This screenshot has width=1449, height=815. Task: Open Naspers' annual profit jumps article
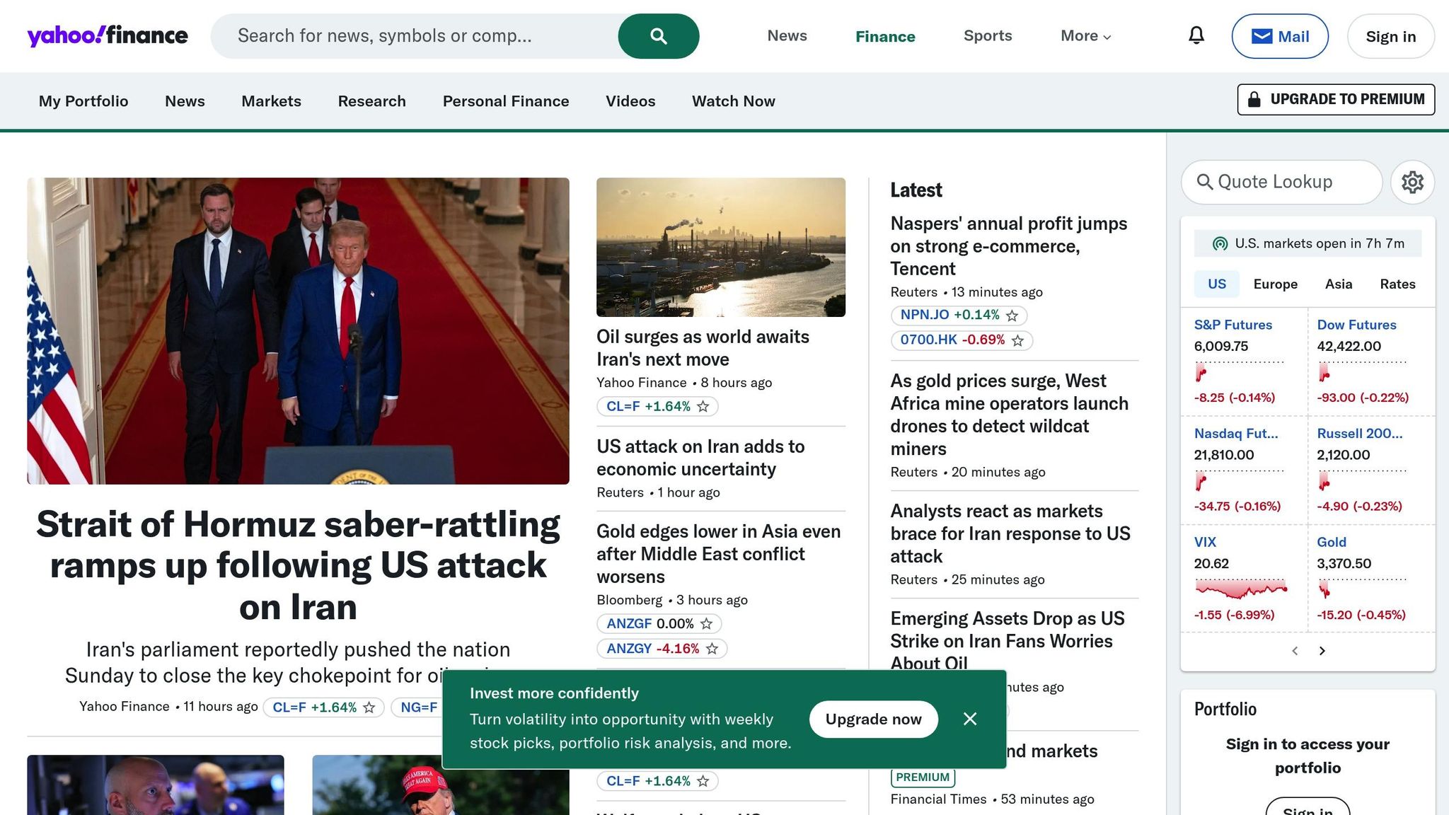tap(1009, 246)
